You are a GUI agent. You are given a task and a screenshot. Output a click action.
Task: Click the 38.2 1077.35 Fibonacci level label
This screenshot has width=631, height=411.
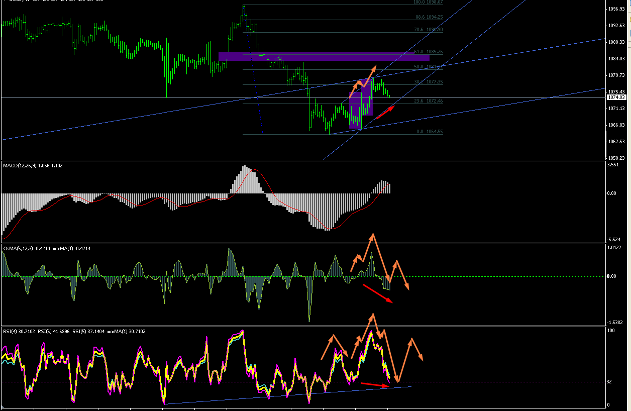[429, 82]
